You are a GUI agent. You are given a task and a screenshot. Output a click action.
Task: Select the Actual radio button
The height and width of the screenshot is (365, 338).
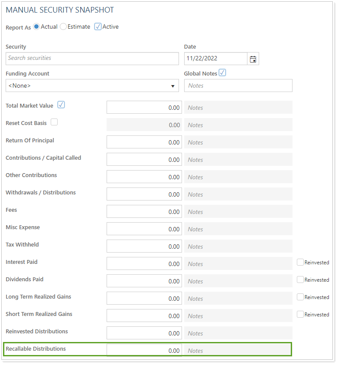point(36,27)
